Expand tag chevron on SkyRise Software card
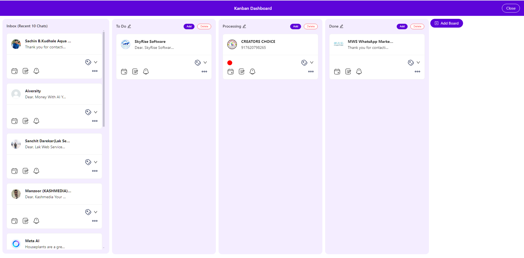Viewport: 524px width, 258px height. coord(205,63)
